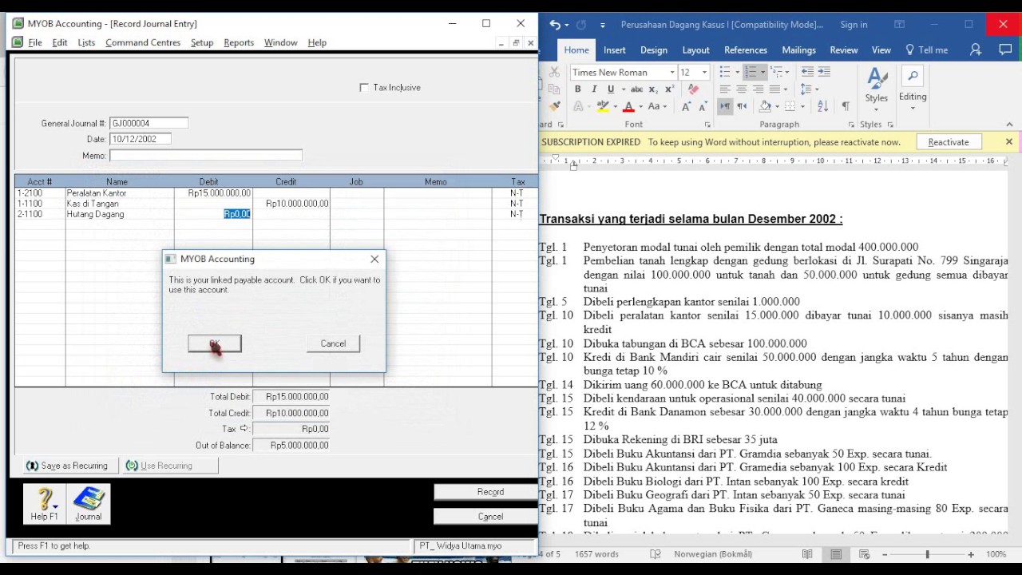Apply red font color button

click(629, 106)
